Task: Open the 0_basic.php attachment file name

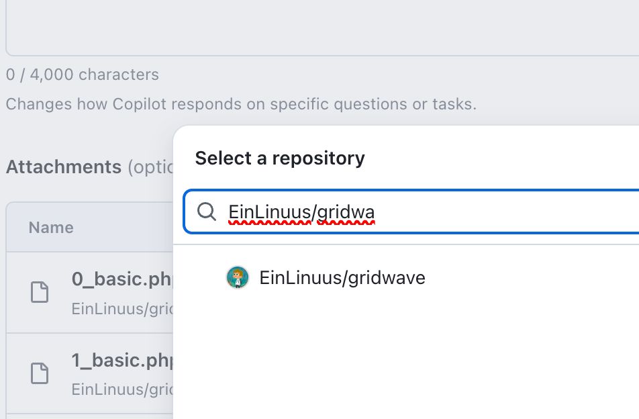Action: [122, 279]
